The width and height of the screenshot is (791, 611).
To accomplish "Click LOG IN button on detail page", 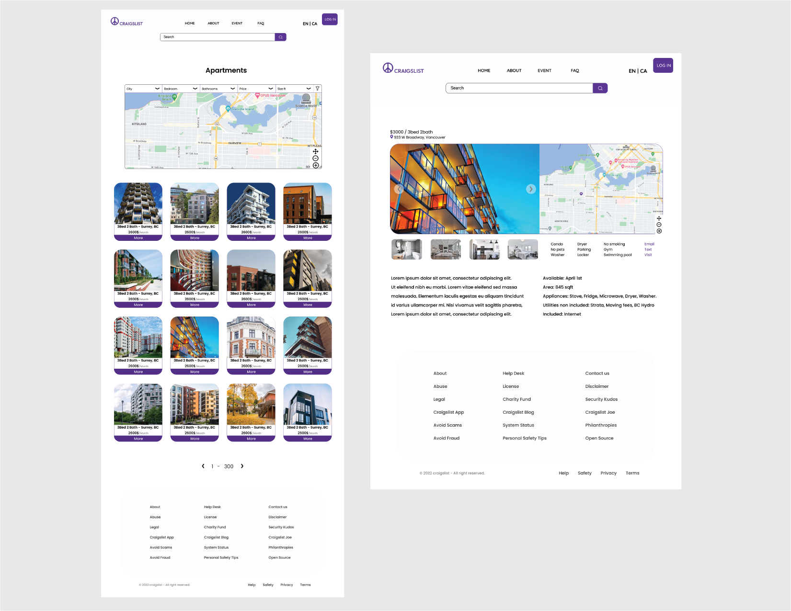I will click(x=663, y=65).
